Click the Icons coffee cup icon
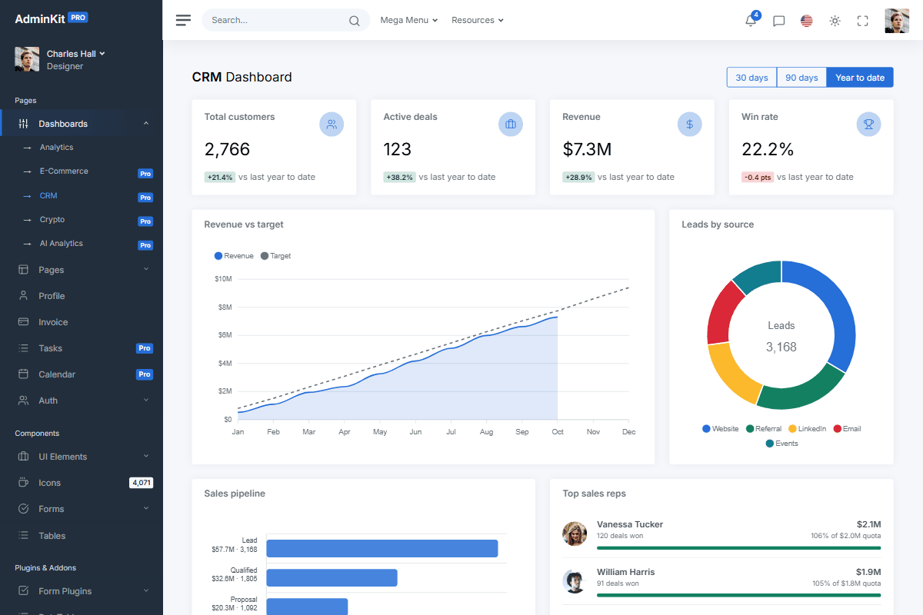Viewport: 923px width, 615px height. click(23, 483)
